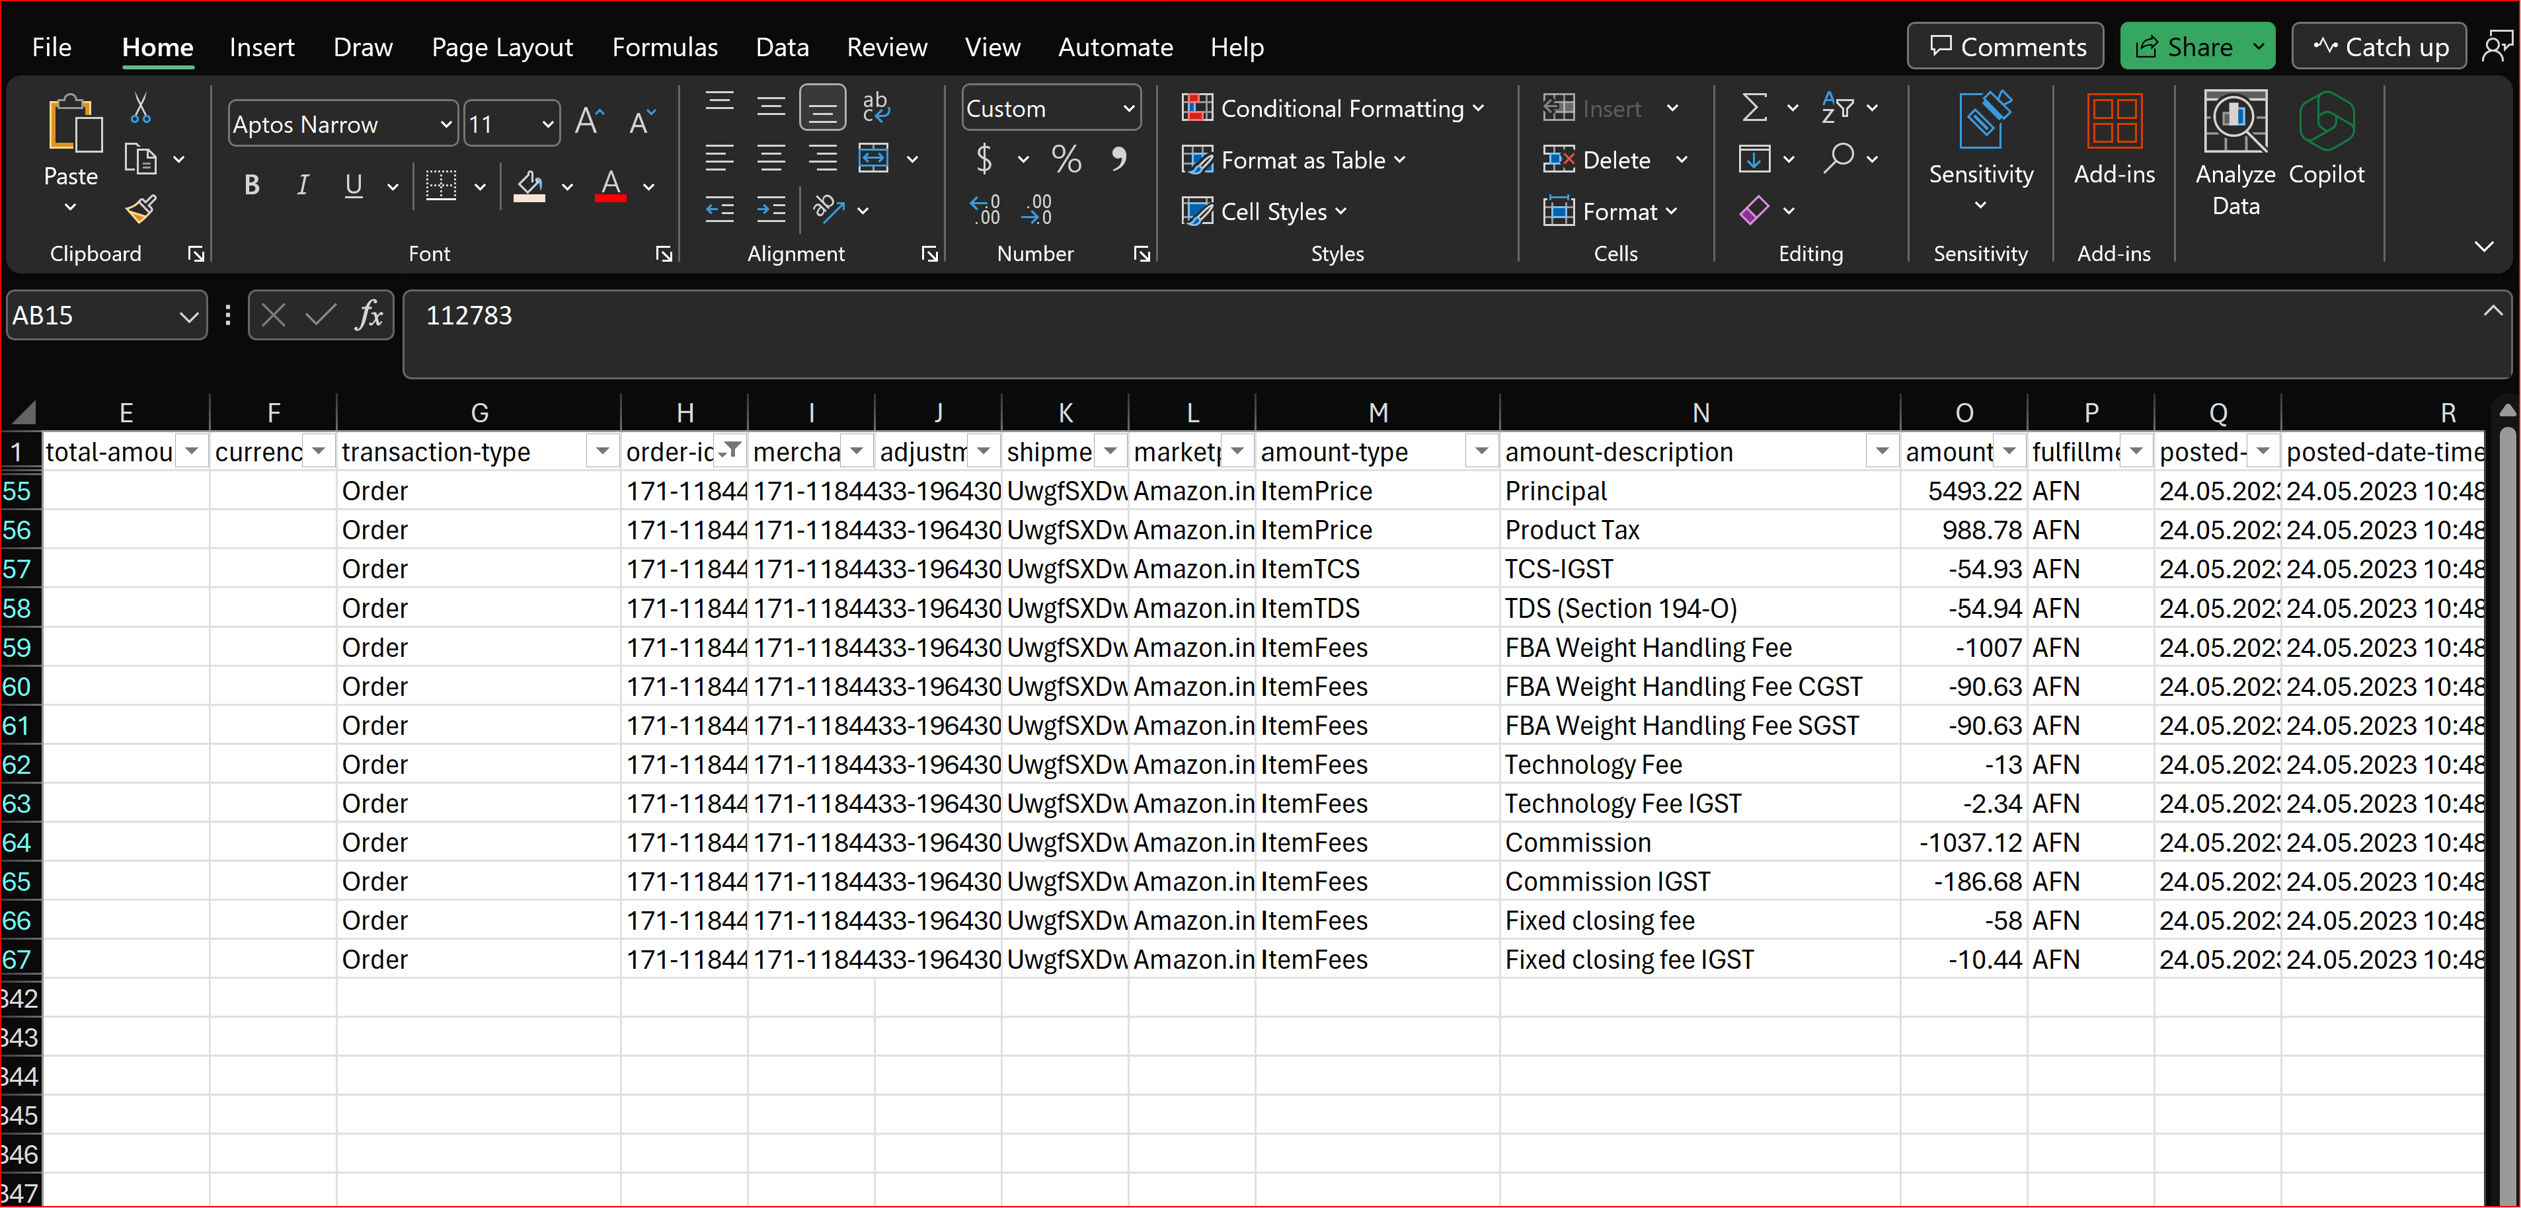
Task: Switch to the Formulas ribbon tab
Action: click(664, 47)
